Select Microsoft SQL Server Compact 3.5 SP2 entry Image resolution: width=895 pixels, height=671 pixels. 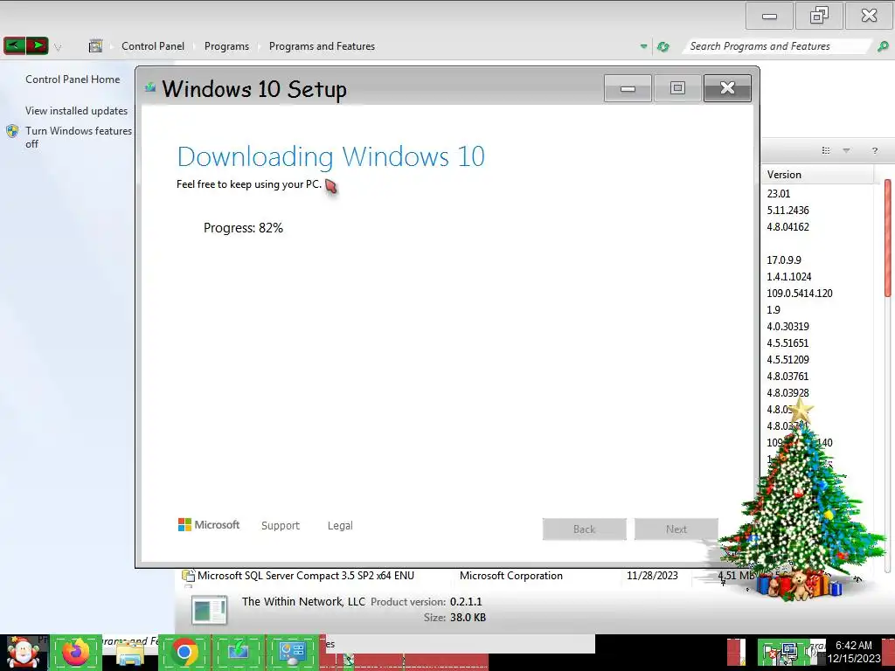point(305,576)
